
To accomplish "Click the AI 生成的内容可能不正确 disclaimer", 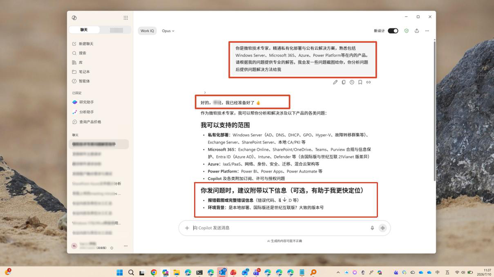I will [x=285, y=241].
